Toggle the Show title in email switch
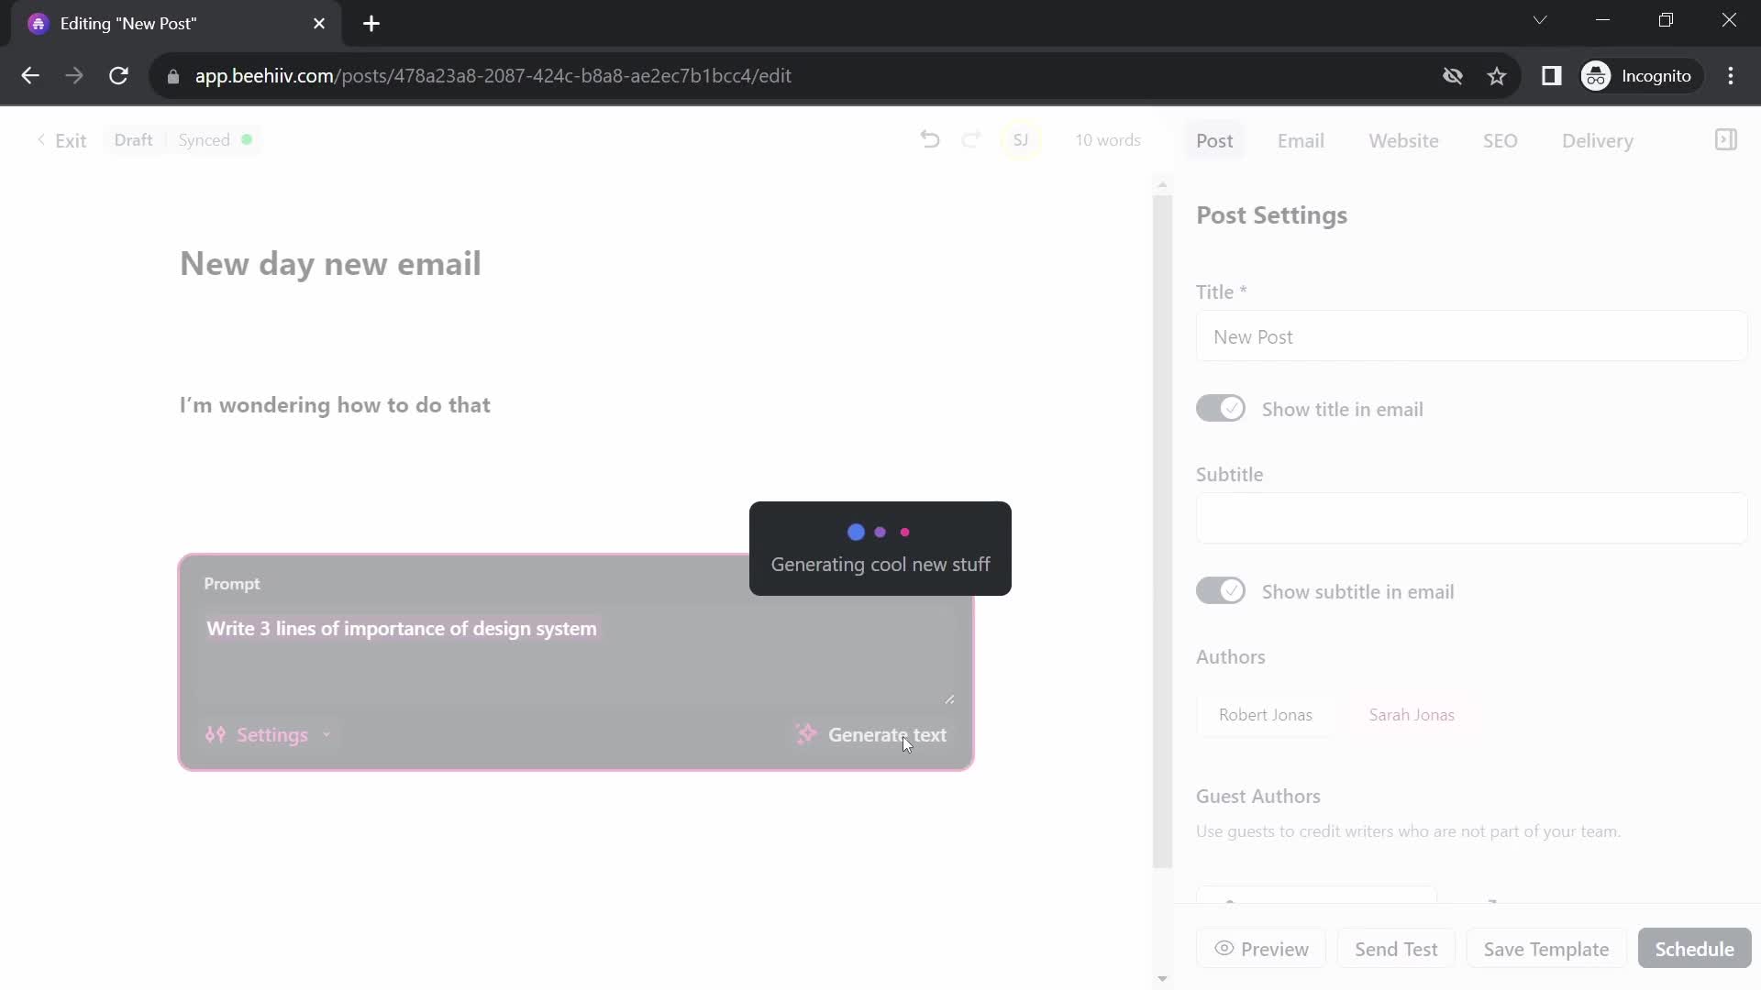This screenshot has height=990, width=1761. click(x=1221, y=409)
